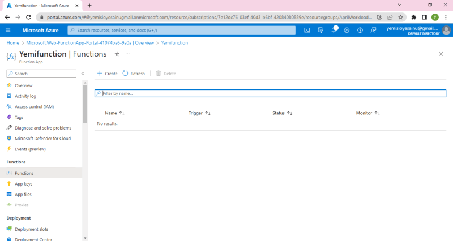Select Functions in sidebar
This screenshot has width=453, height=241.
[x=41, y=173]
